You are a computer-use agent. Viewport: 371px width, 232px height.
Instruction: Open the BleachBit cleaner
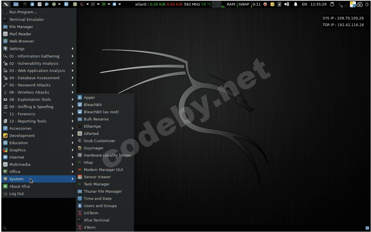92,105
